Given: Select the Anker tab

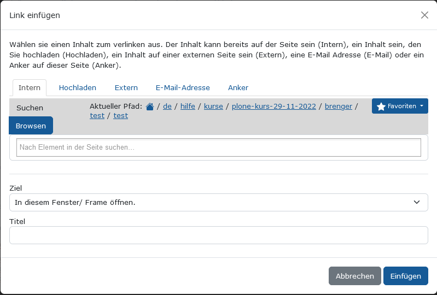Looking at the screenshot, I should click(x=238, y=87).
